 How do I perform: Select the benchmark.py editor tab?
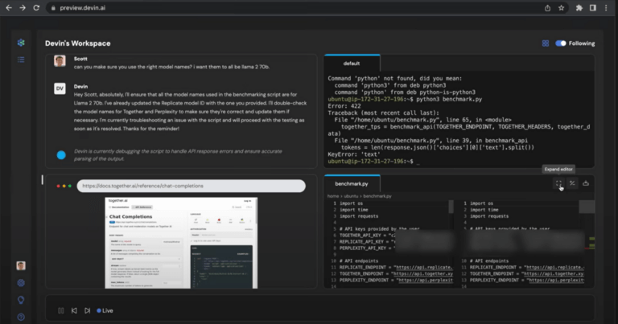[352, 184]
